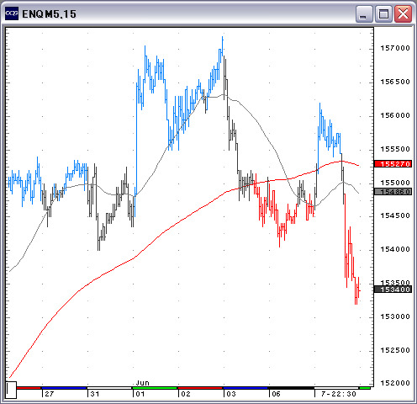Click the black 153400 last price label
This screenshot has height=404, width=417.
coord(393,290)
